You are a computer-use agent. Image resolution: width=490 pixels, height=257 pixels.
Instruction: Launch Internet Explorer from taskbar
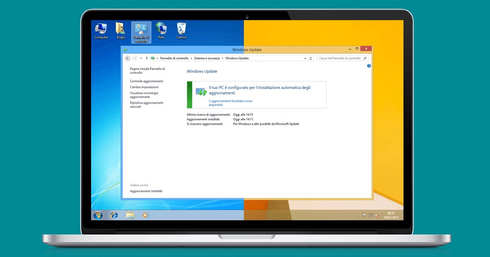coord(114,215)
